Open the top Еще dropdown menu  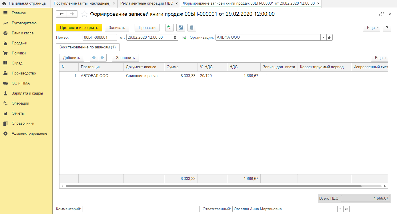click(x=371, y=28)
